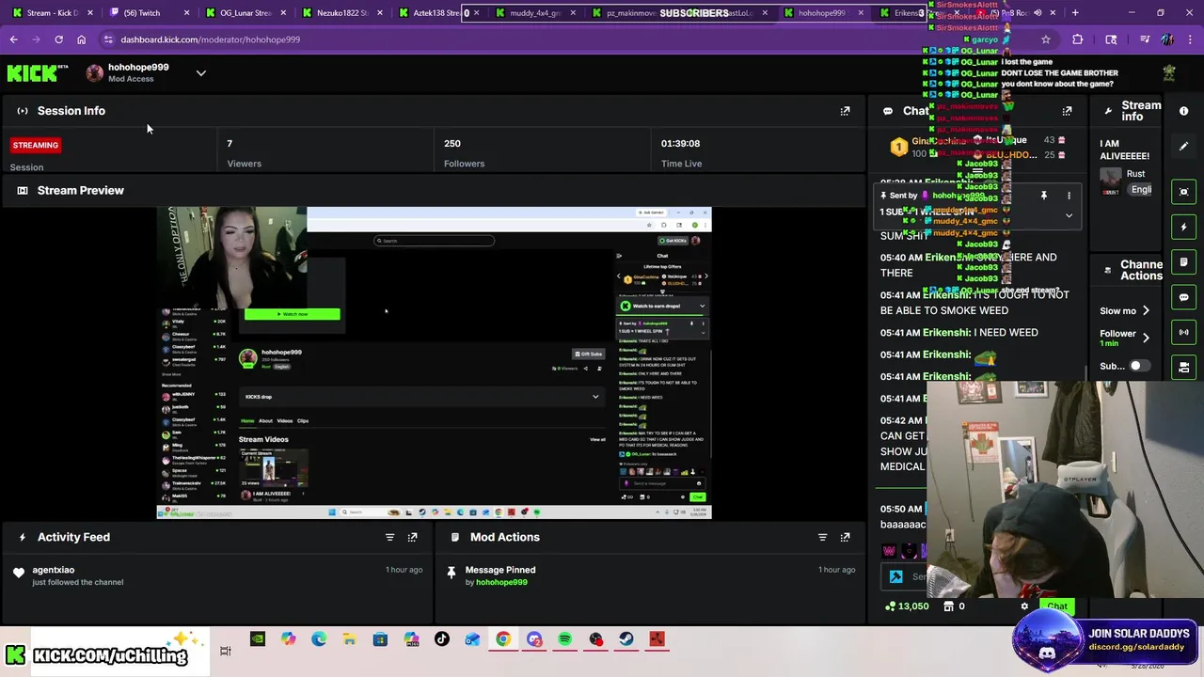Pop out the Activity Feed panel
The height and width of the screenshot is (677, 1204).
(x=412, y=537)
